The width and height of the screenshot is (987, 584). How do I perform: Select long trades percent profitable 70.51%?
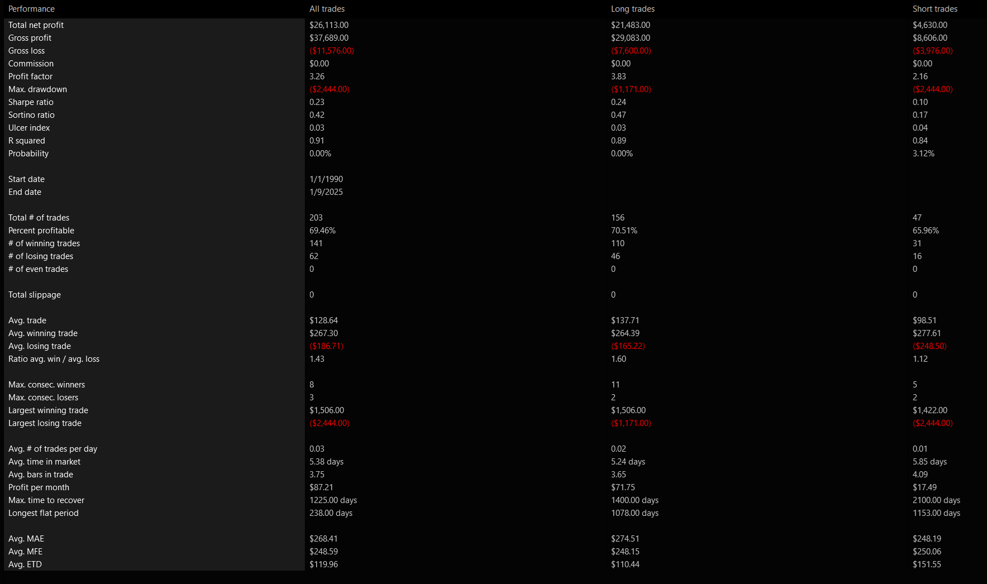point(624,231)
